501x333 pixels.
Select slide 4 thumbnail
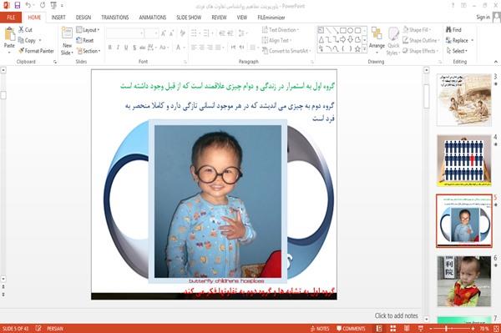[x=464, y=160]
